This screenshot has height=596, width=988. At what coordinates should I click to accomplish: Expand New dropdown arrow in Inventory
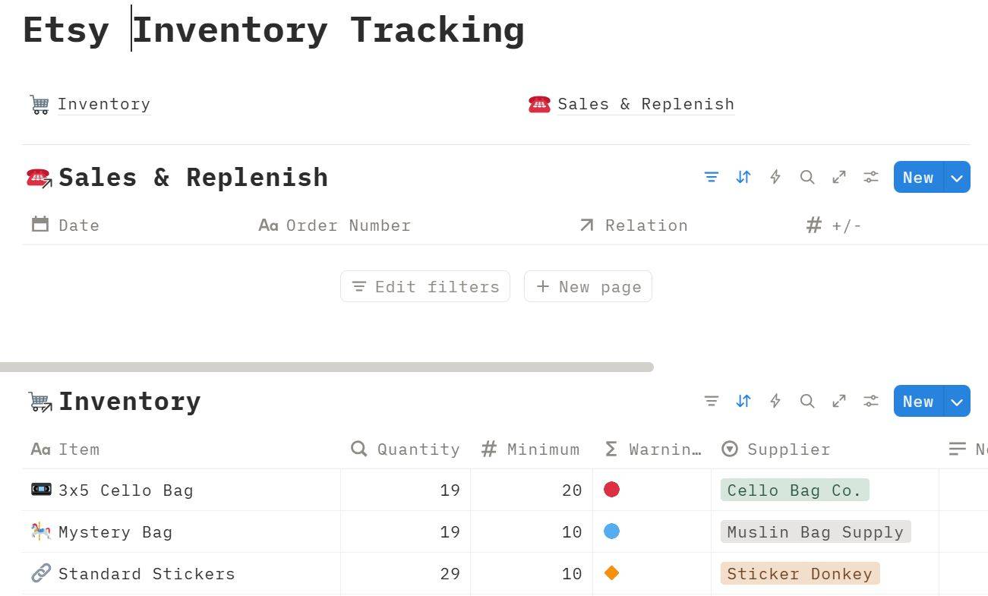coord(957,402)
